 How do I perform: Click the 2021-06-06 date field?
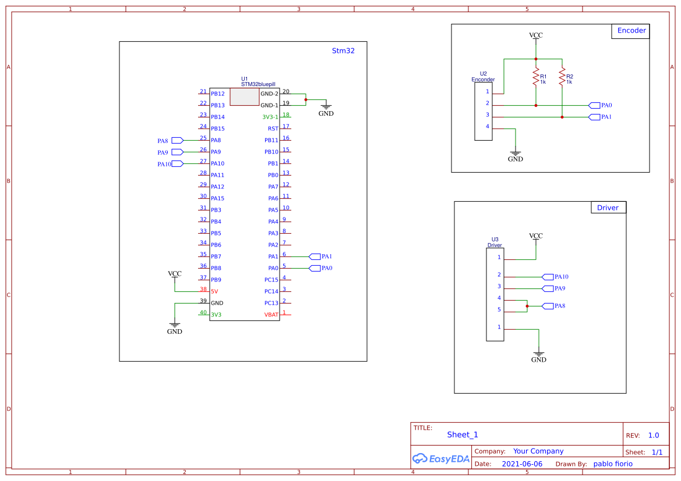click(x=522, y=464)
